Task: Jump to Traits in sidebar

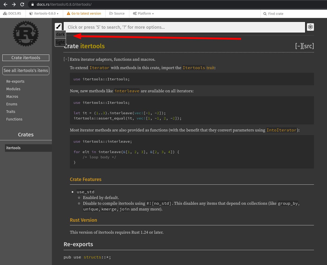Action: click(11, 112)
